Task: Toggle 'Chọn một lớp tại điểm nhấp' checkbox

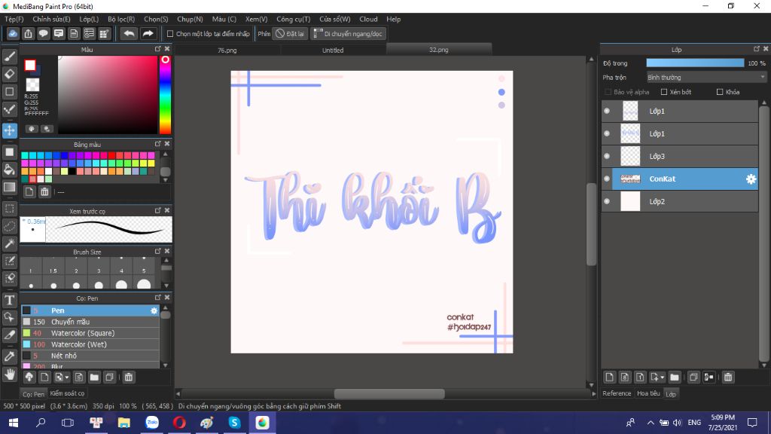Action: point(170,34)
